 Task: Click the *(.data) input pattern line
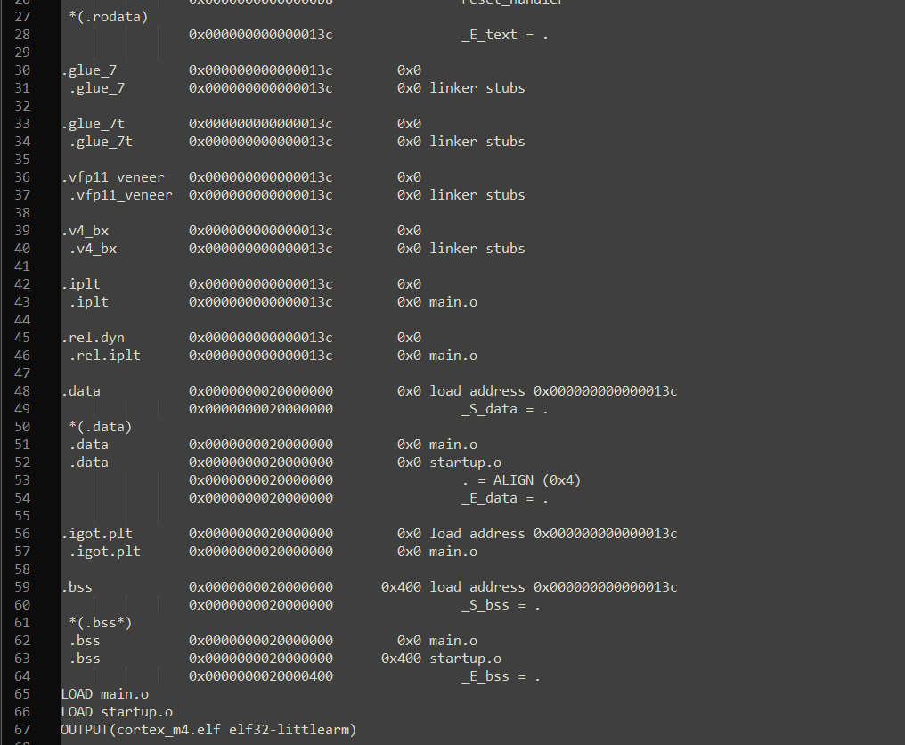pyautogui.click(x=101, y=427)
